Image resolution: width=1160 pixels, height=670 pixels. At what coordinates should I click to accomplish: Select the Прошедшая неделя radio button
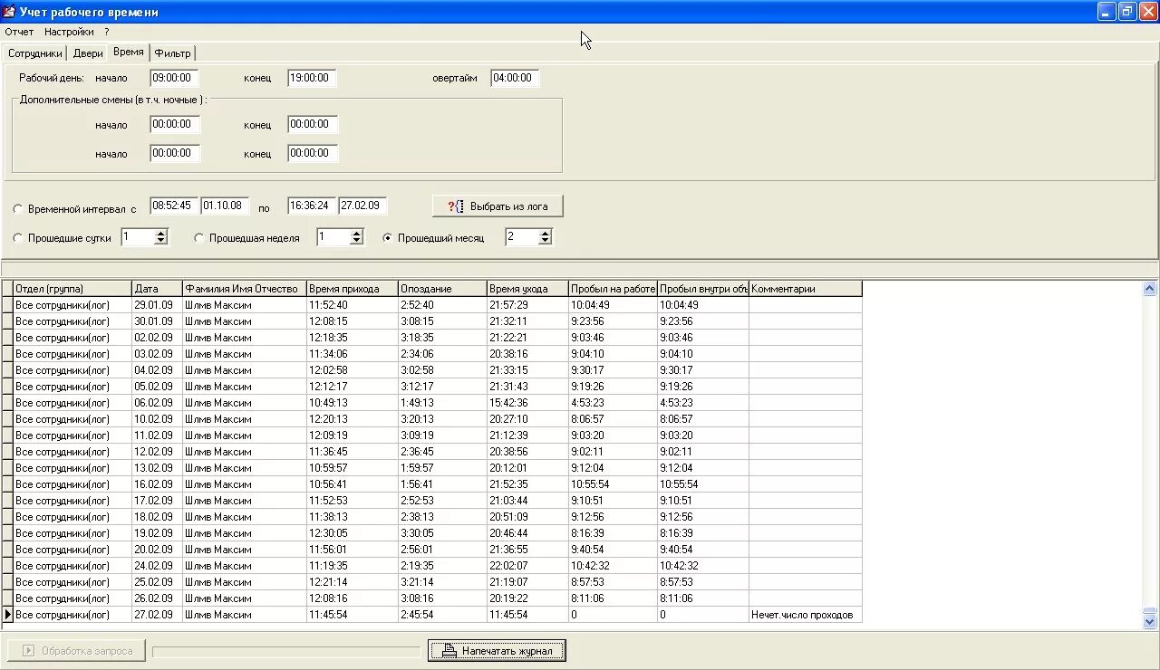199,238
